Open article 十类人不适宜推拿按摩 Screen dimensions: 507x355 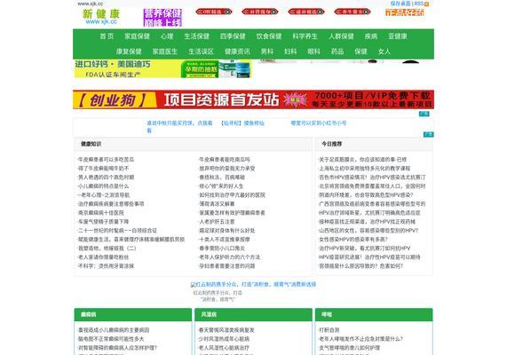(225, 240)
